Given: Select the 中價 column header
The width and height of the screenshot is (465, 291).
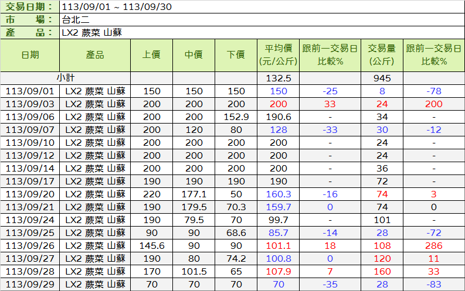Looking at the screenshot, I should [194, 55].
